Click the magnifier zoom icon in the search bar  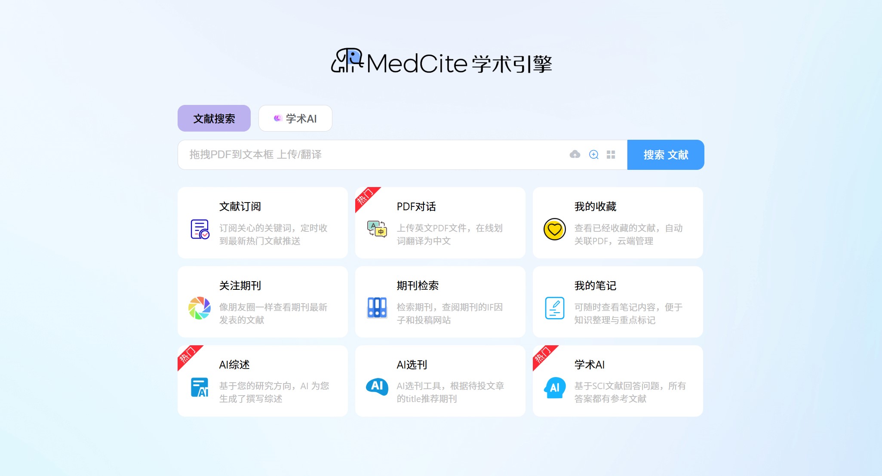click(594, 155)
